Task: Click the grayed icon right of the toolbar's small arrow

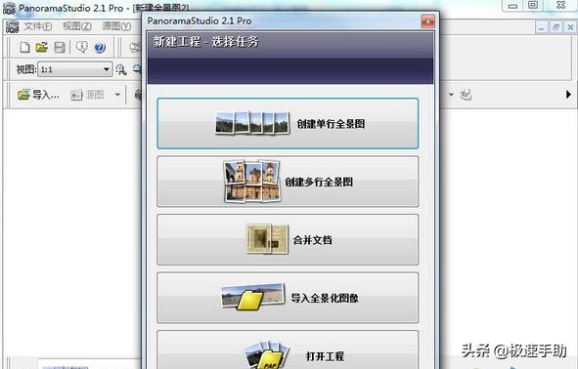Action: (x=466, y=95)
